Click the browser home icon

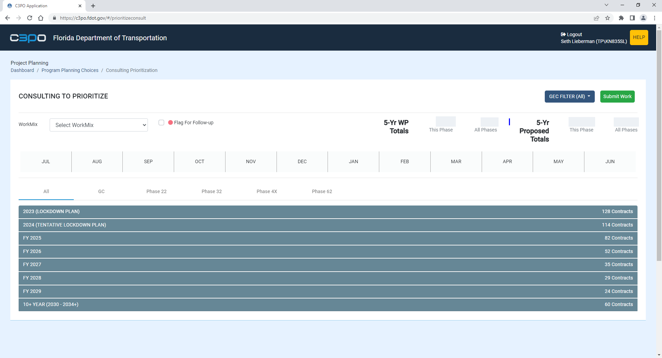coord(41,18)
